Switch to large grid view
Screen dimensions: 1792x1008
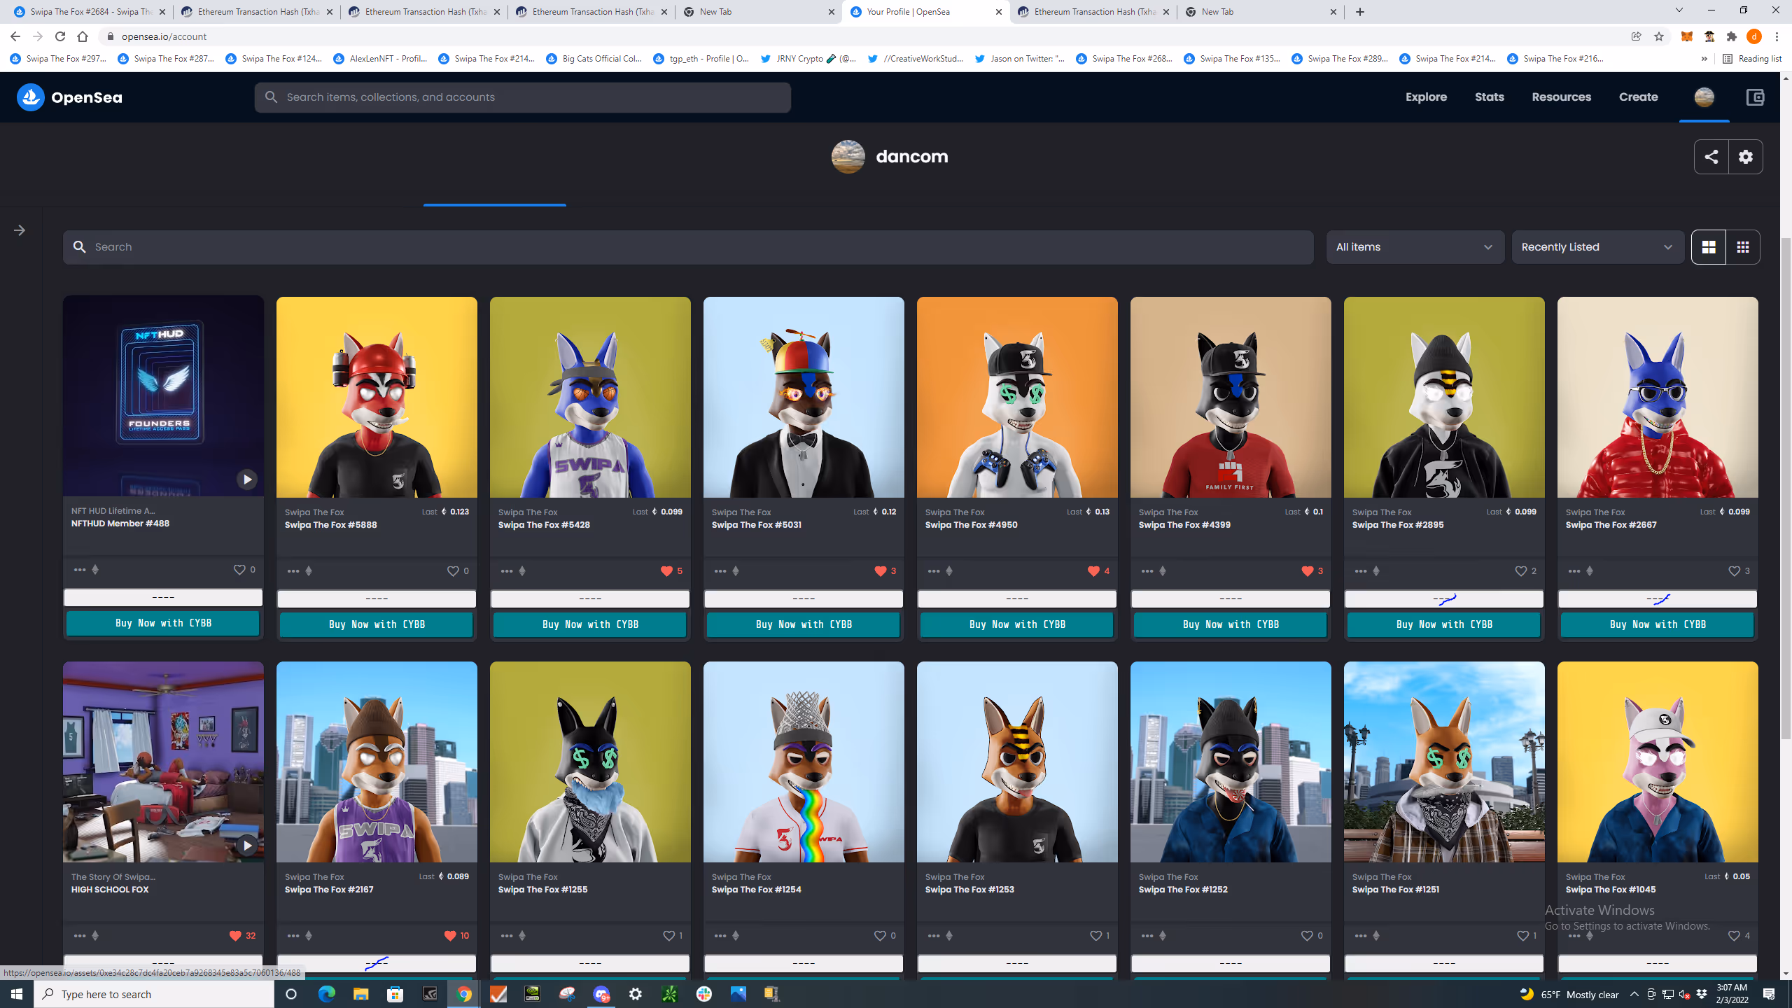pos(1709,247)
